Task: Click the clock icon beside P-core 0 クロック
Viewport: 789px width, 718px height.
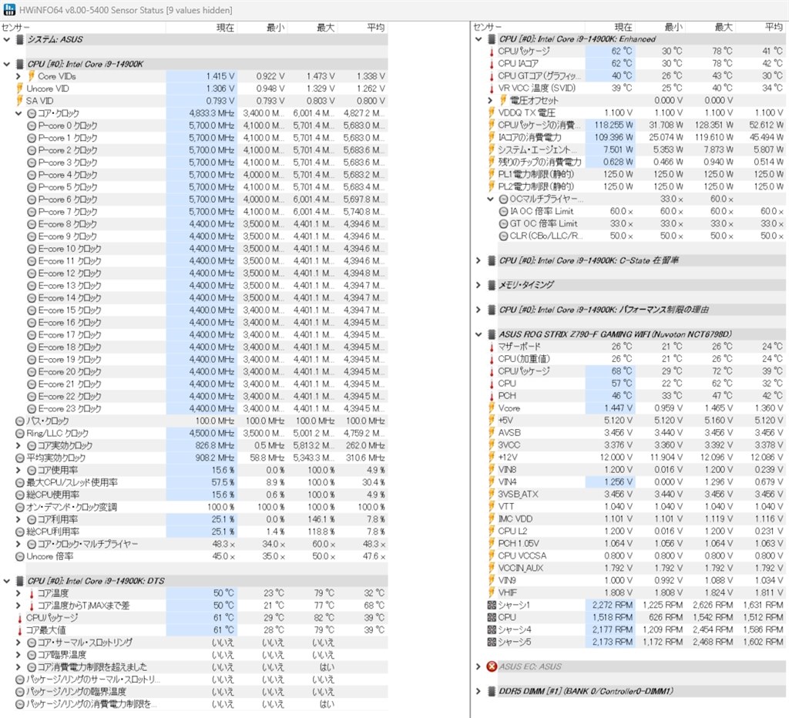Action: 32,126
